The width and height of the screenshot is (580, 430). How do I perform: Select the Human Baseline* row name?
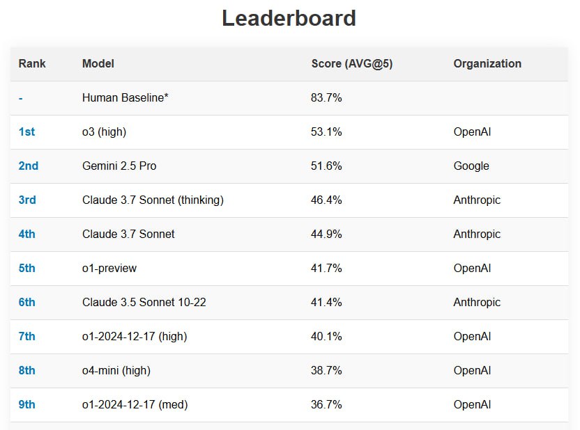point(125,98)
